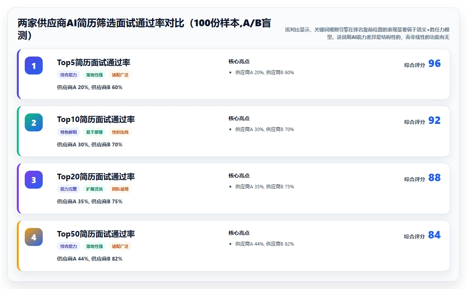The width and height of the screenshot is (467, 289).
Task: Click the bullet item 供应商A 44%, 供应商B 82%
Action: click(265, 244)
